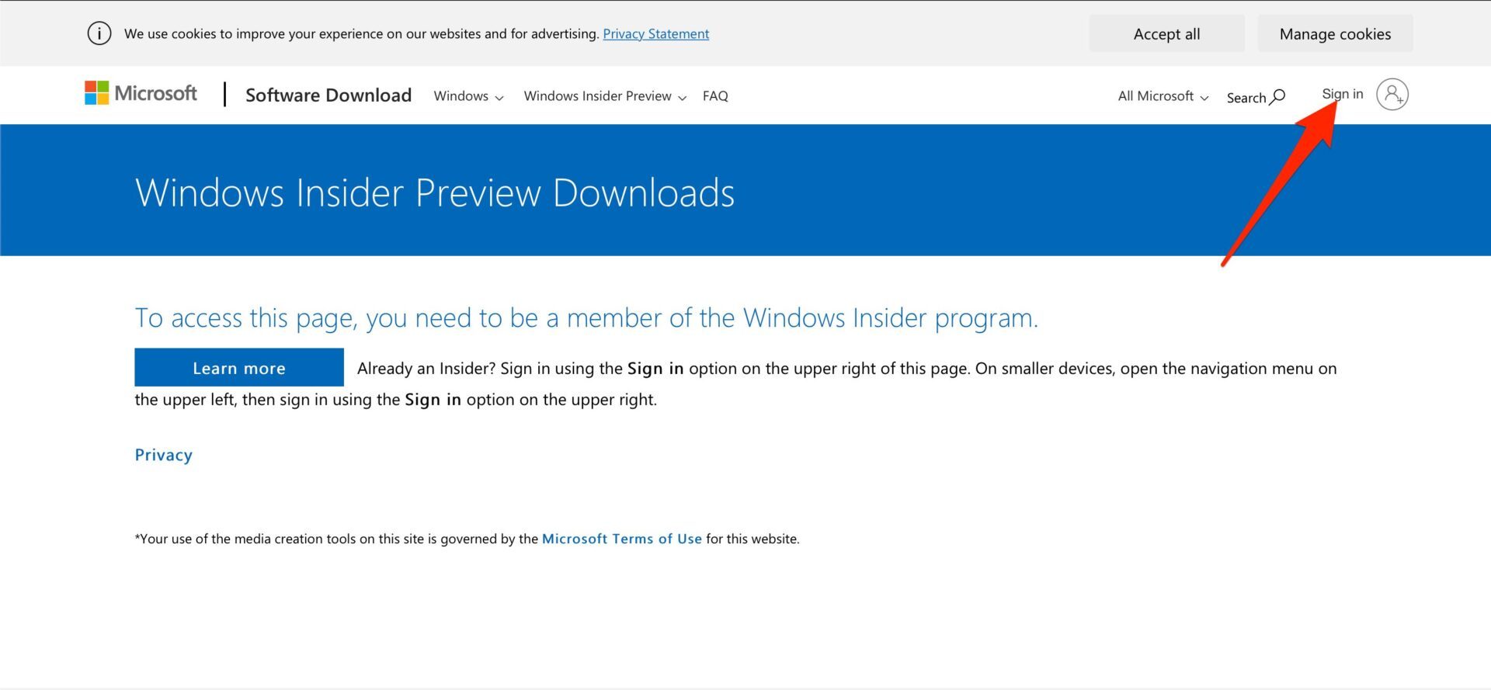The image size is (1491, 690).
Task: Open the FAQ page
Action: point(715,96)
